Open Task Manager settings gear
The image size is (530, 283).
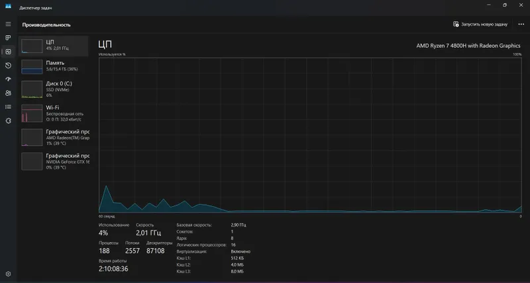tap(8, 274)
